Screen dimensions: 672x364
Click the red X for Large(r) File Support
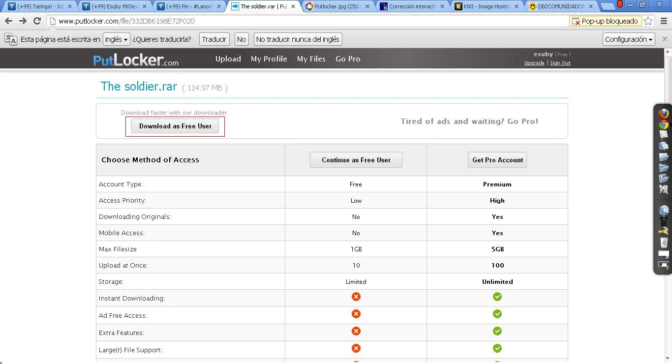(356, 348)
